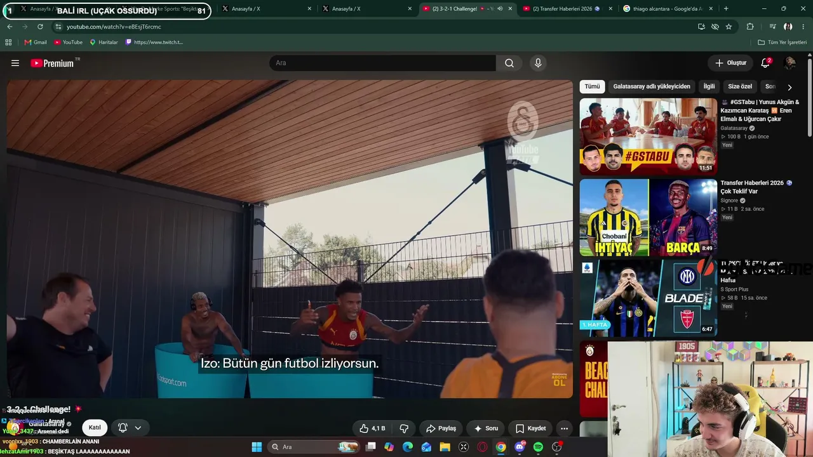Click the YouTube search magnifier button
This screenshot has width=813, height=457.
[x=509, y=63]
